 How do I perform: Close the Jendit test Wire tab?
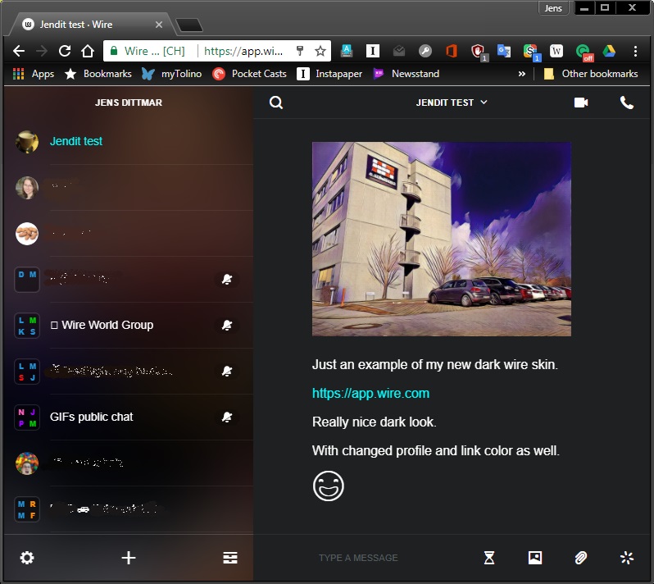pyautogui.click(x=159, y=25)
